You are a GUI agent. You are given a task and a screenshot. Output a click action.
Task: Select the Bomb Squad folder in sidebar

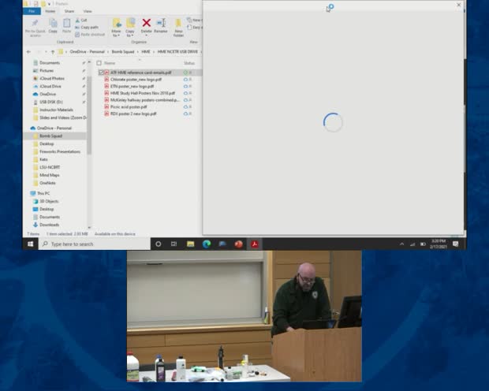click(x=50, y=136)
